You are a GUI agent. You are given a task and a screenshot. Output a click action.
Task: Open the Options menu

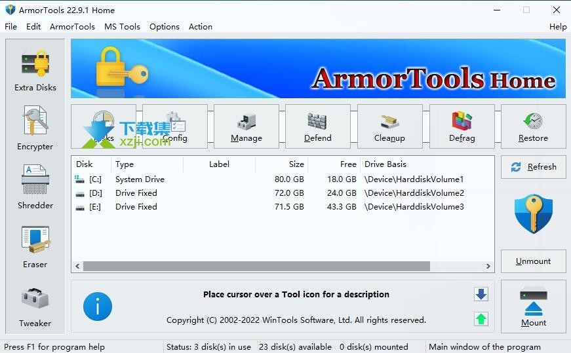(165, 27)
